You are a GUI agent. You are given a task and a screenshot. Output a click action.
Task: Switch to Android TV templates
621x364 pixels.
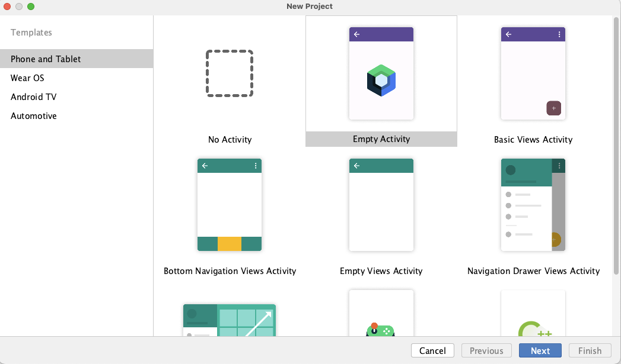click(77, 97)
